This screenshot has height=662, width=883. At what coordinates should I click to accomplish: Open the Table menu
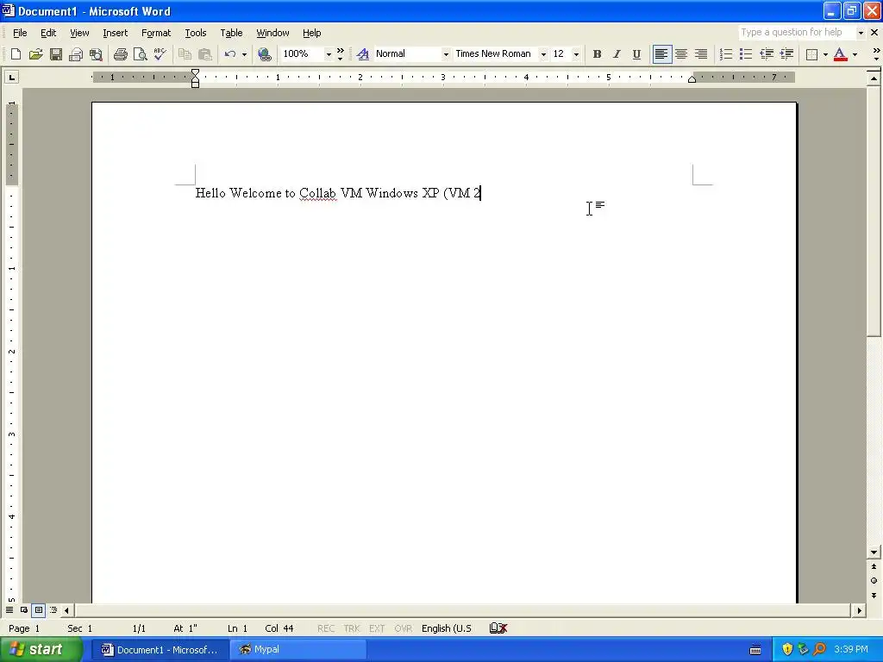[x=231, y=33]
